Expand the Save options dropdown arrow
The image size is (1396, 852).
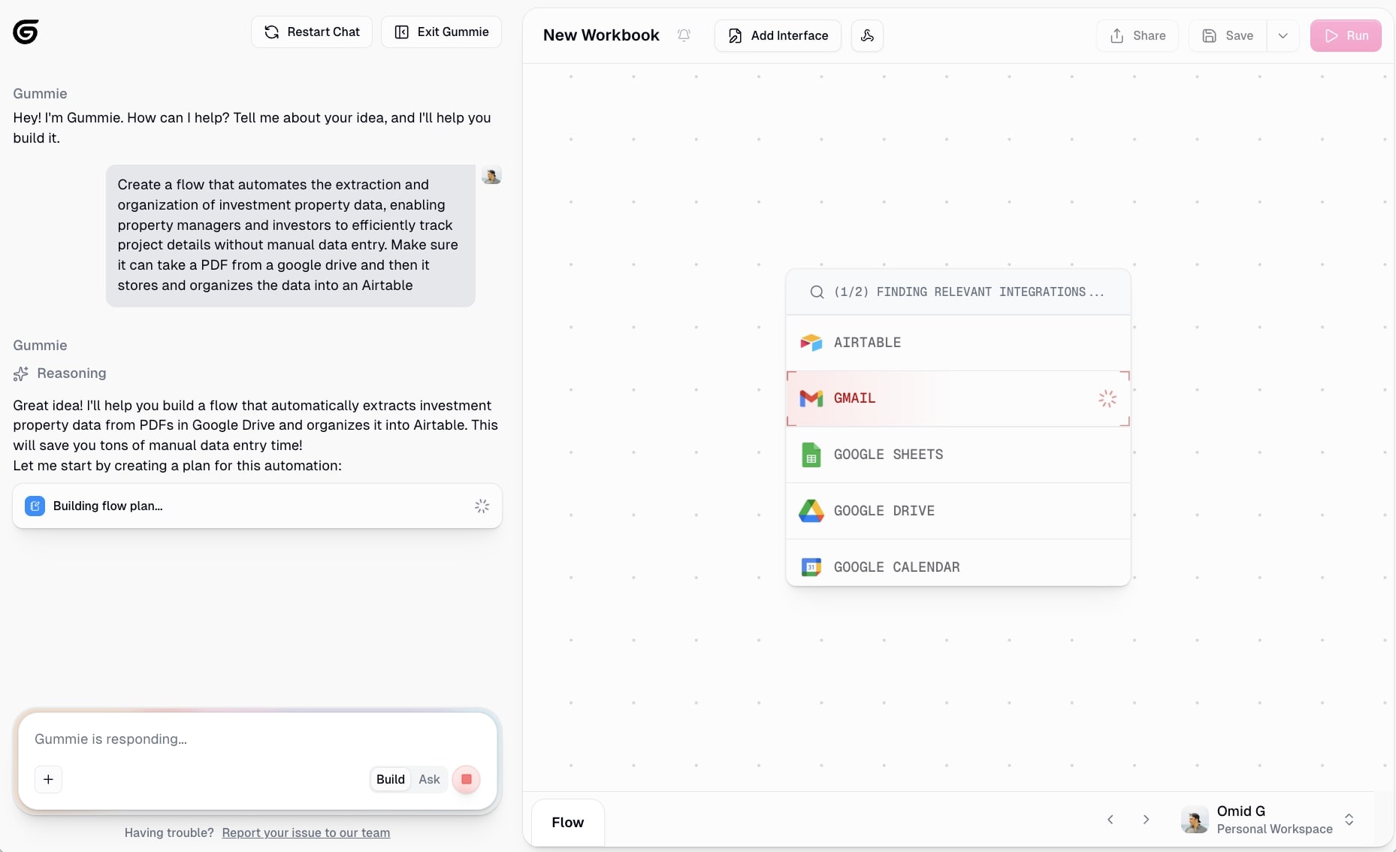1283,35
